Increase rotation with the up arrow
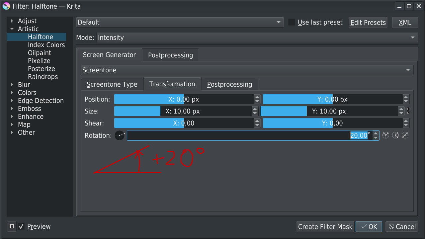425x239 pixels. (x=376, y=133)
